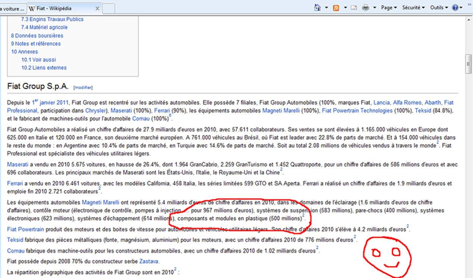This screenshot has height=278, width=473.
Task: Open Maserati link starting the sales paragraph
Action: pos(18,165)
